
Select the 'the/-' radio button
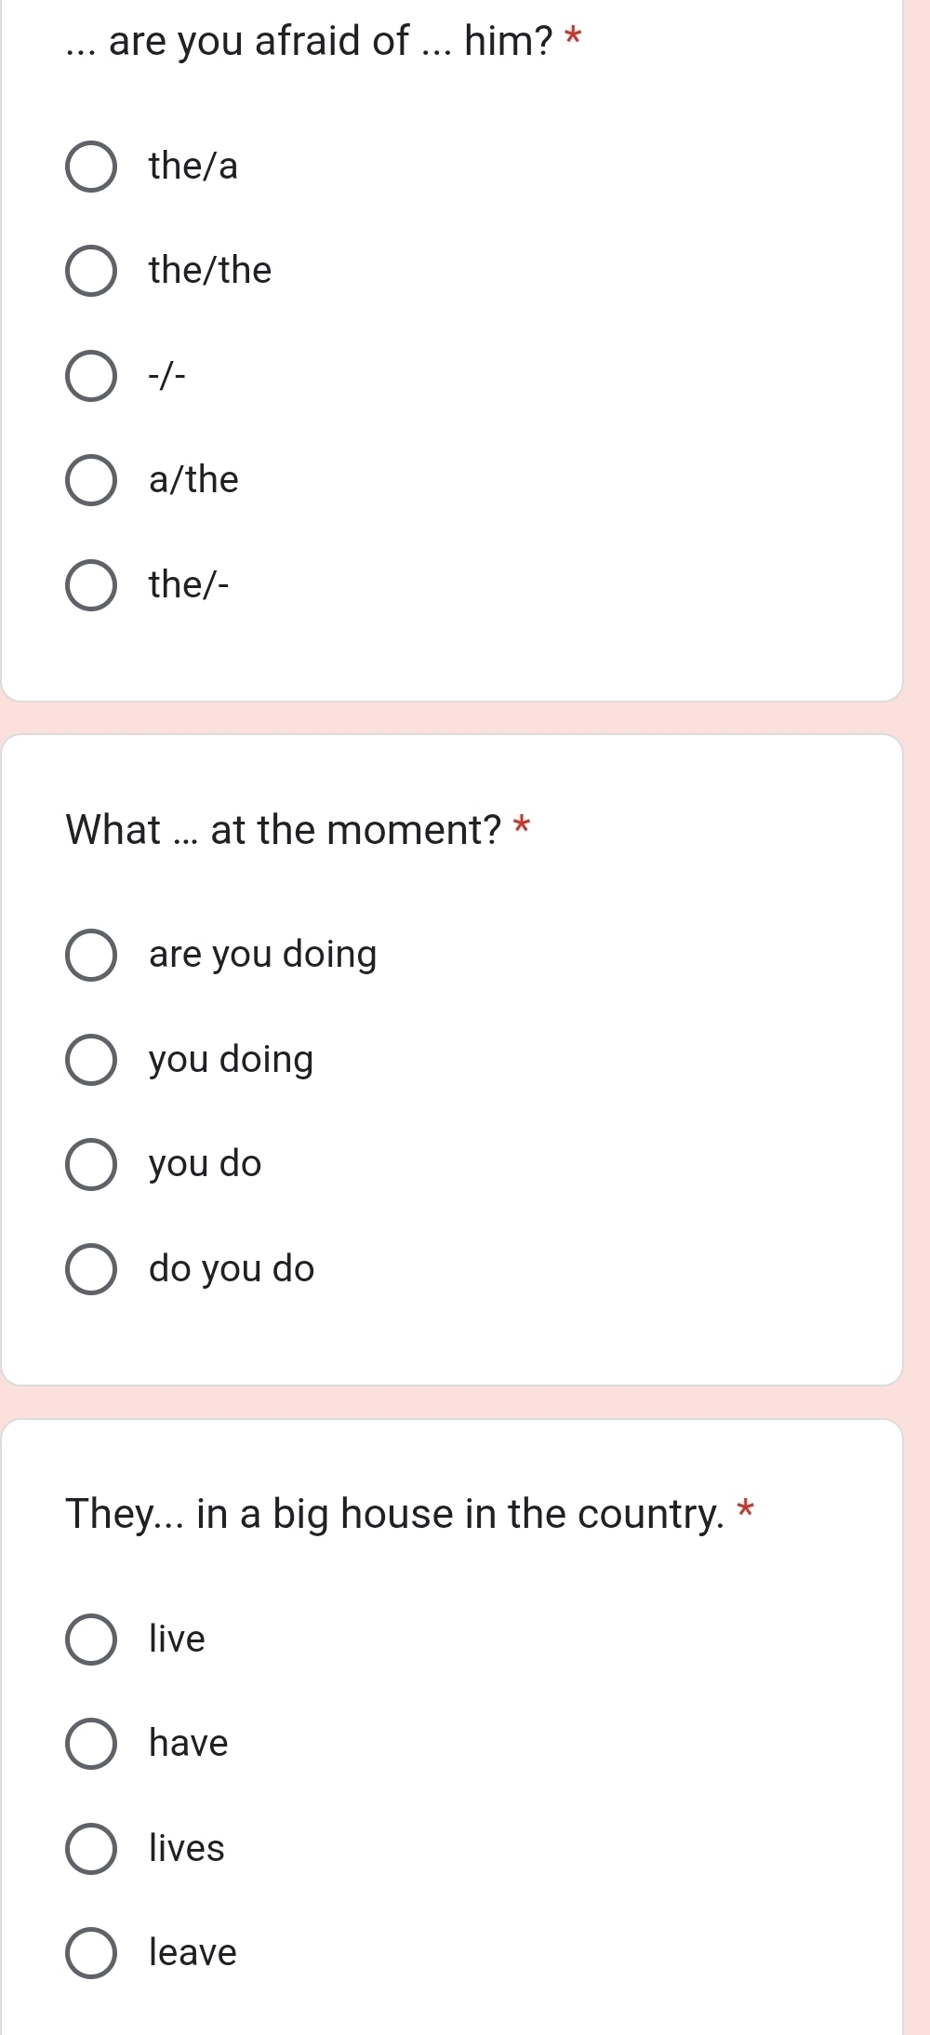pos(91,585)
